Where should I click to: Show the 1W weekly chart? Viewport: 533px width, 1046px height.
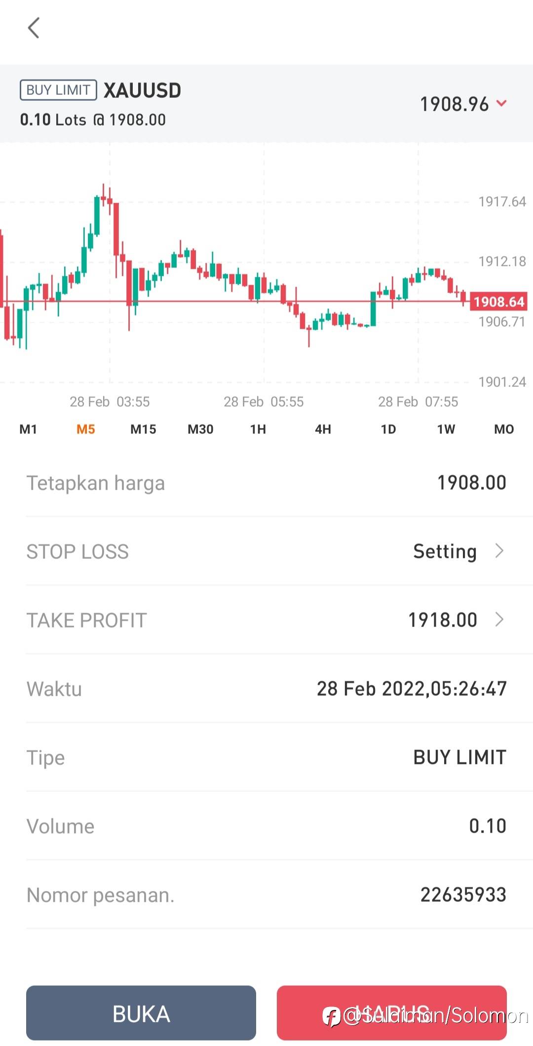point(446,429)
